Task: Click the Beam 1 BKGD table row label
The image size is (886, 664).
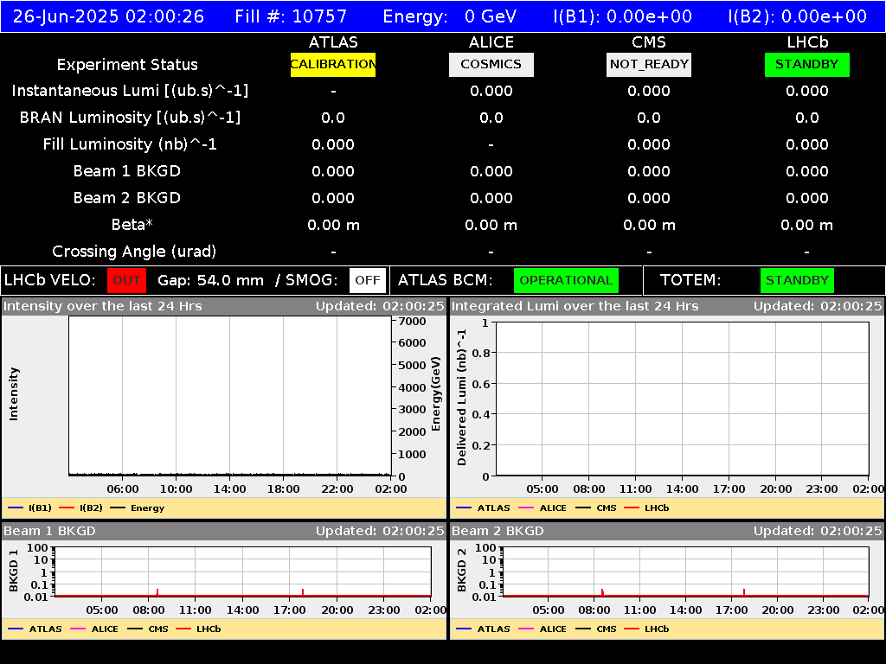Action: [x=127, y=171]
